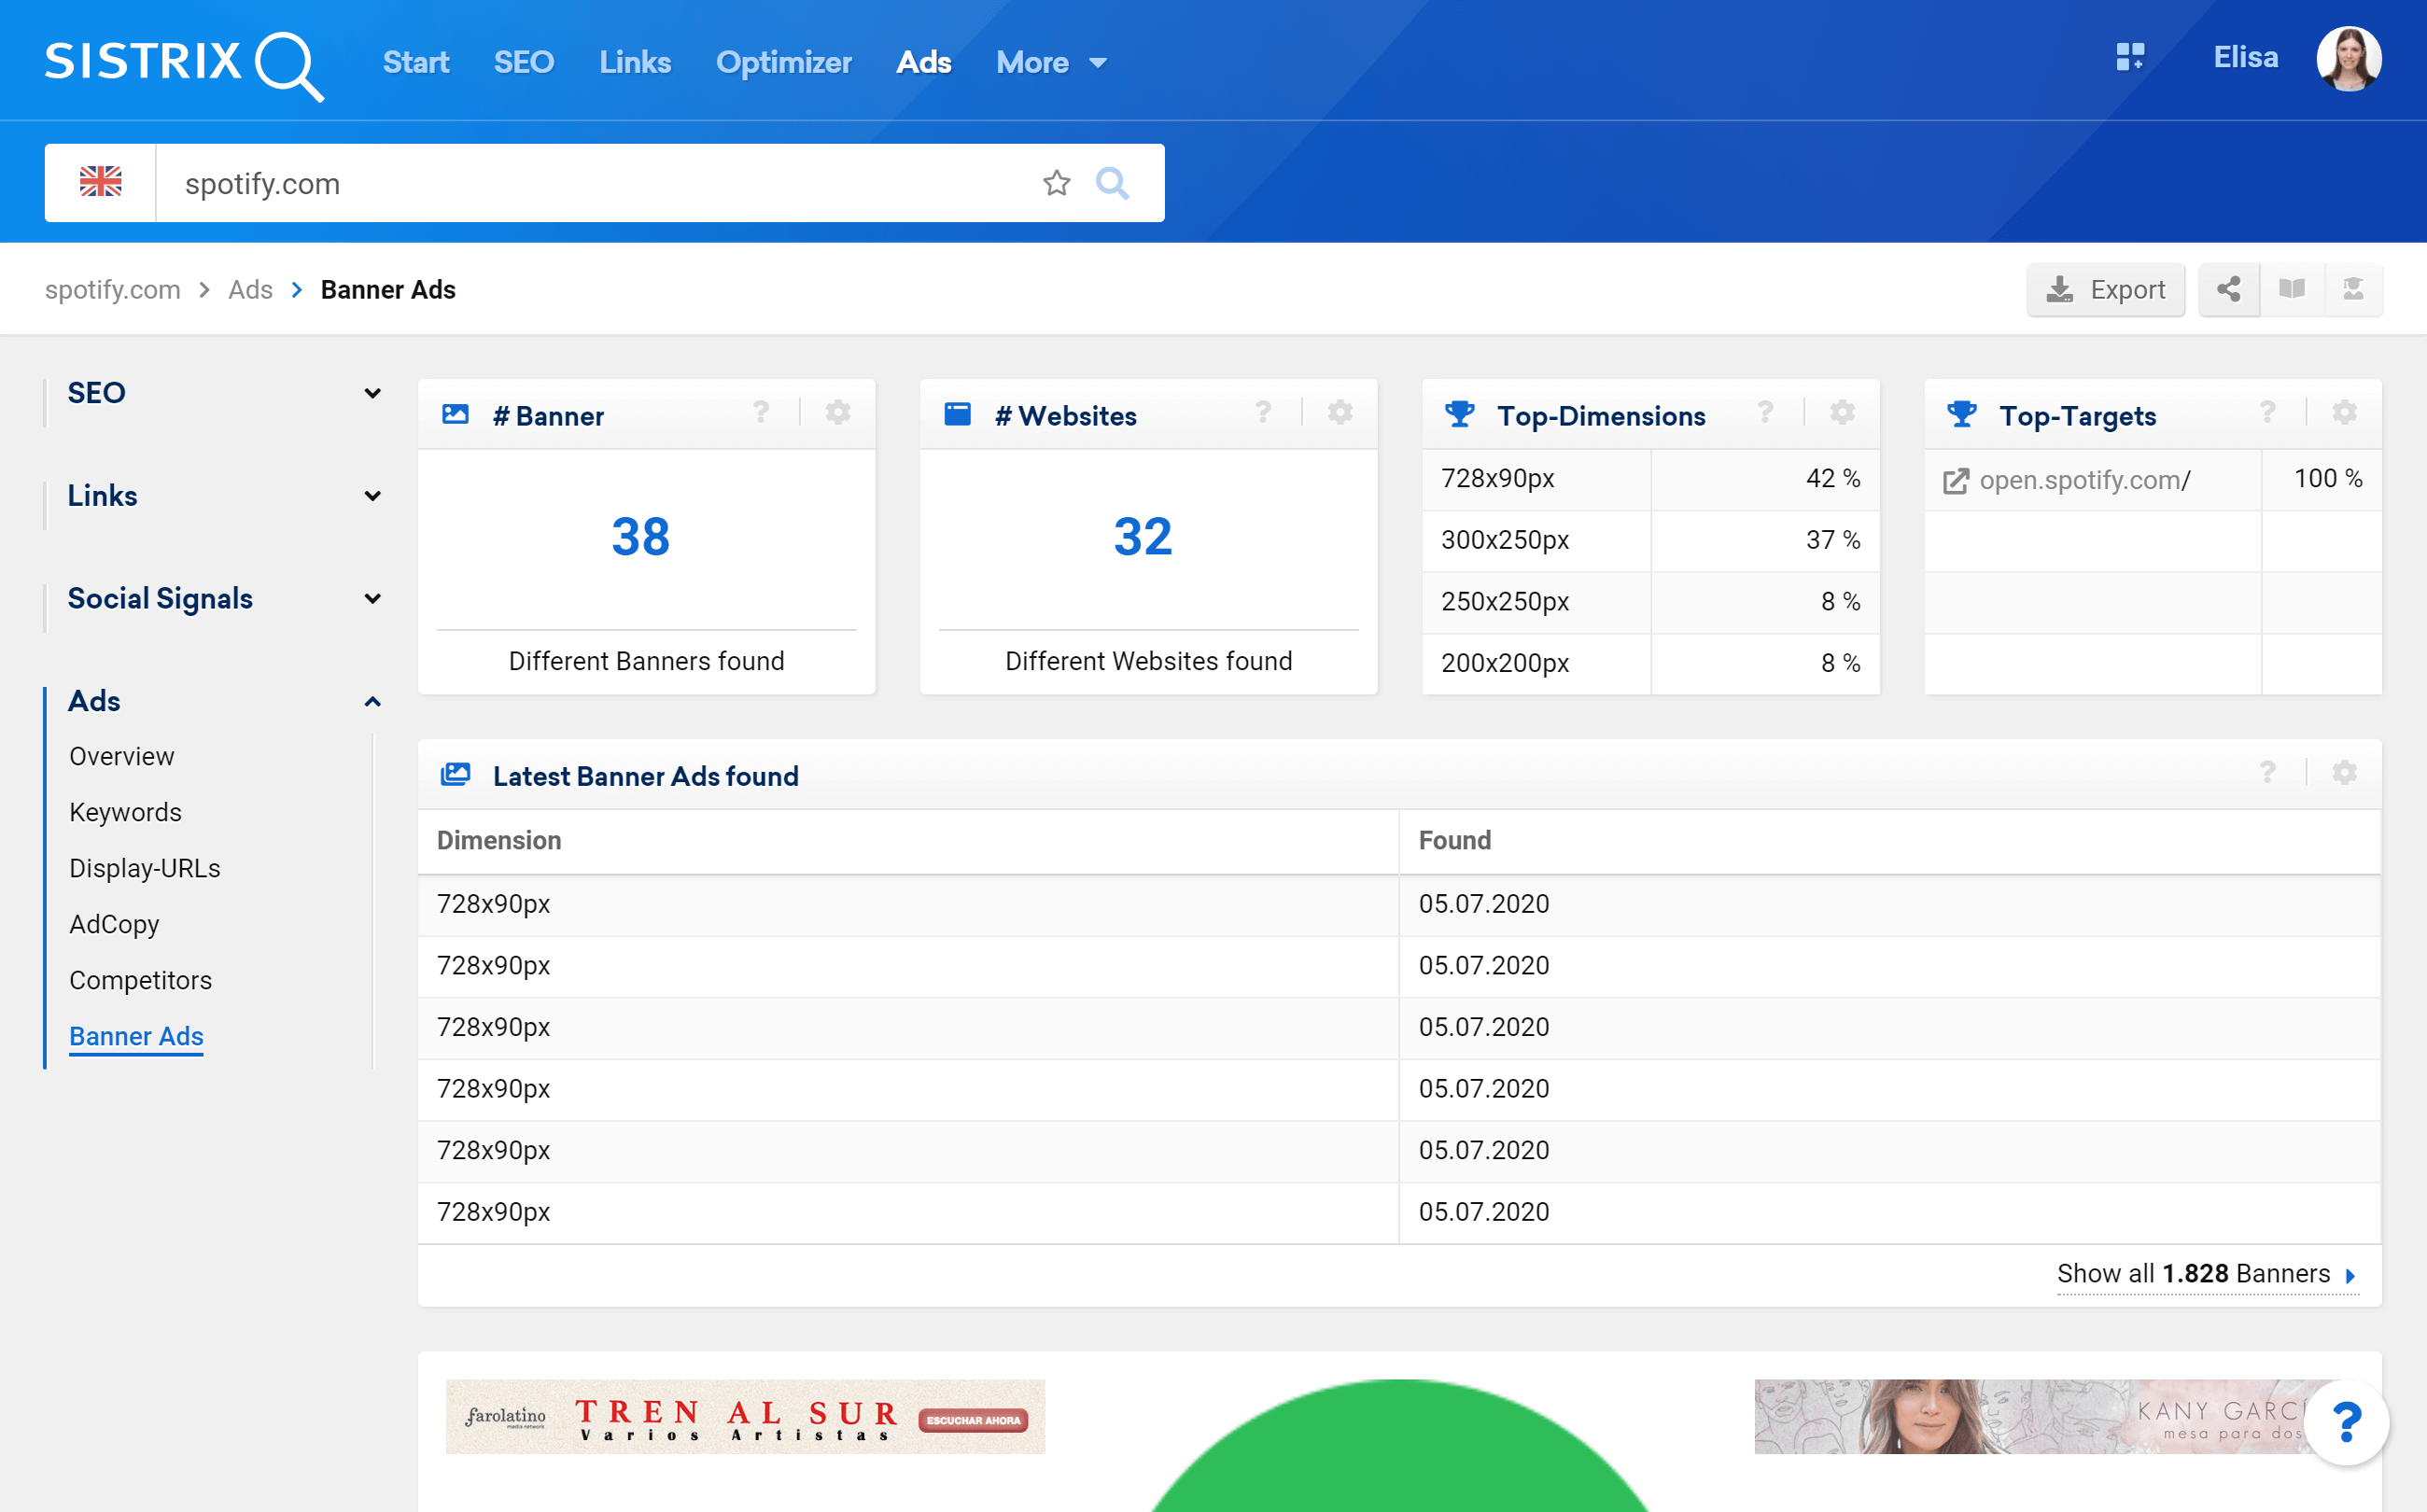Open settings gear for Latest Banner Ads

point(2344,772)
